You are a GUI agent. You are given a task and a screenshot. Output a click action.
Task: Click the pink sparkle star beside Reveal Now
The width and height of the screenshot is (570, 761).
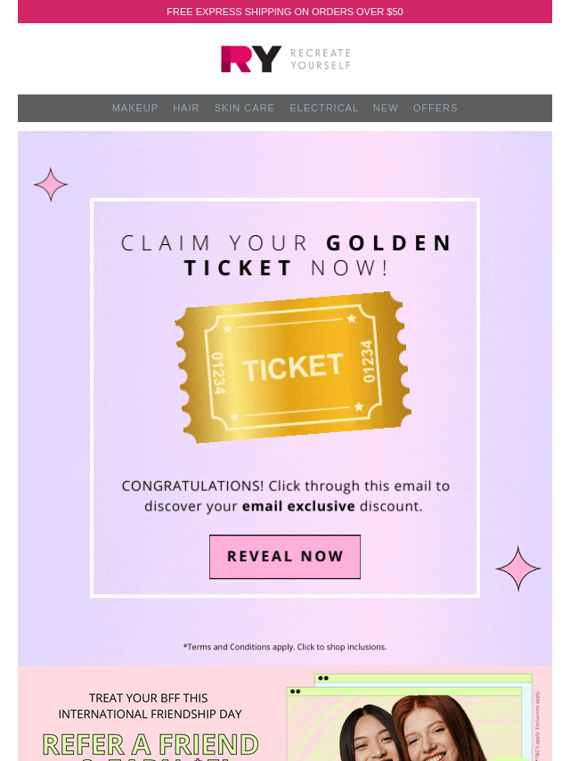click(x=518, y=569)
